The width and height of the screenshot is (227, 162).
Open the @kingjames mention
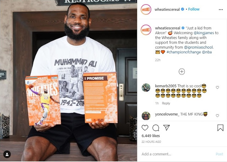(x=204, y=33)
